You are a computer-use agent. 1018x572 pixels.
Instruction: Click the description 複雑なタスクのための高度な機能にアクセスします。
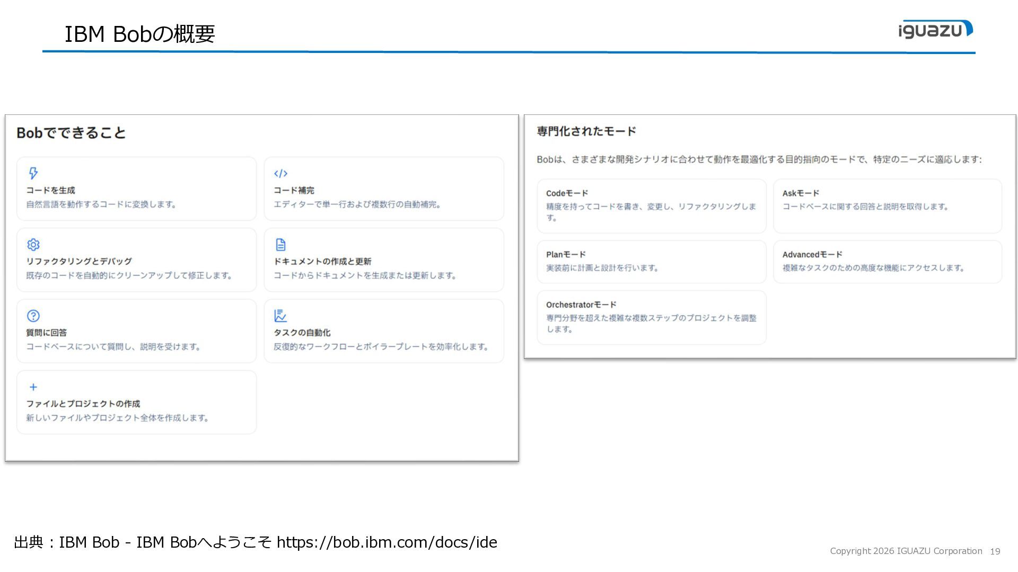point(874,268)
